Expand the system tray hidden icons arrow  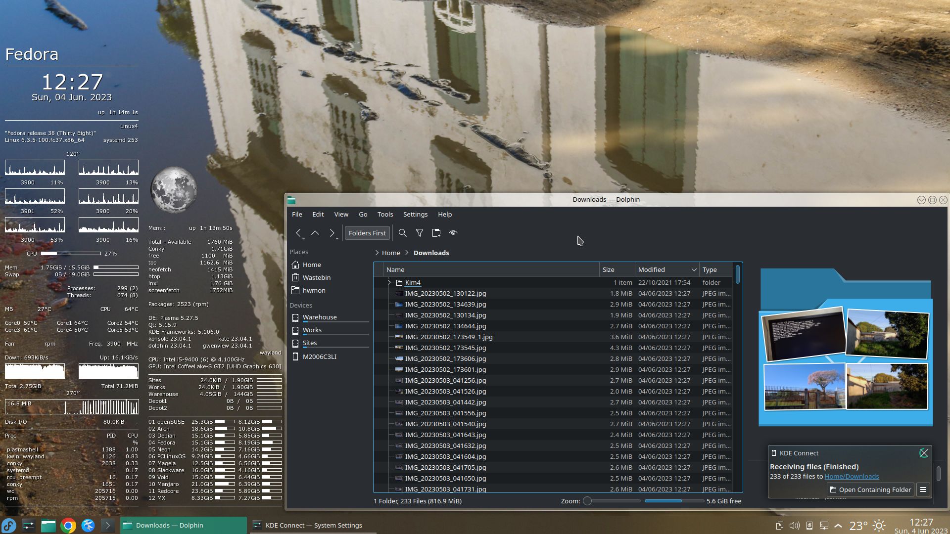tap(838, 526)
